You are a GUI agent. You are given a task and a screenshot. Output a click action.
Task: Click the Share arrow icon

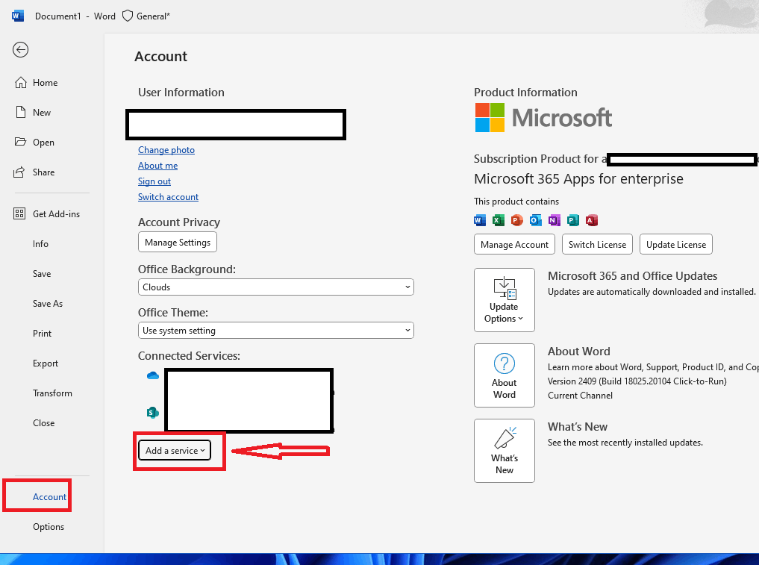click(19, 172)
